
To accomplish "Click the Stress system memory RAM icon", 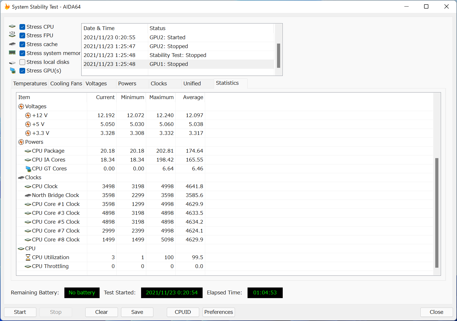I will pyautogui.click(x=12, y=53).
